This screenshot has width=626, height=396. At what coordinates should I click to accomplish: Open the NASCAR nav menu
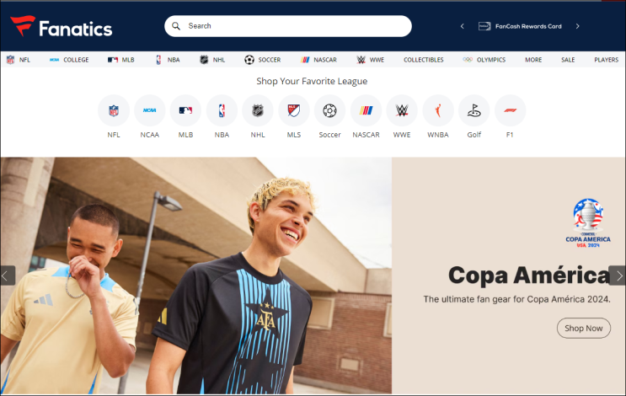tap(318, 60)
